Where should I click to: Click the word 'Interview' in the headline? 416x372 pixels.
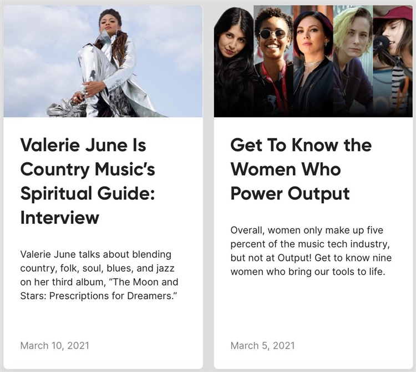pos(59,217)
